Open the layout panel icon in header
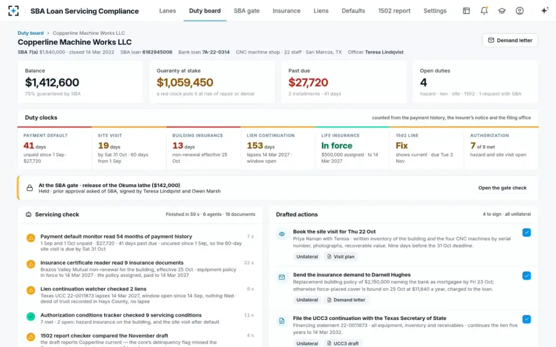The image size is (556, 347). click(x=467, y=11)
